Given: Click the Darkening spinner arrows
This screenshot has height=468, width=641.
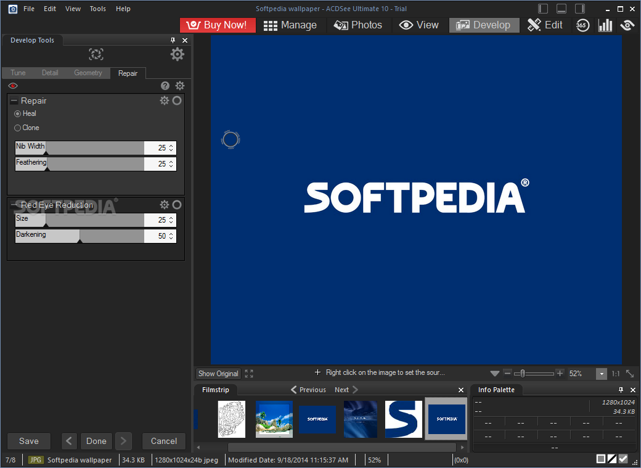Looking at the screenshot, I should pos(171,236).
